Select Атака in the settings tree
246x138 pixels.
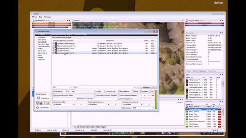(x=40, y=49)
